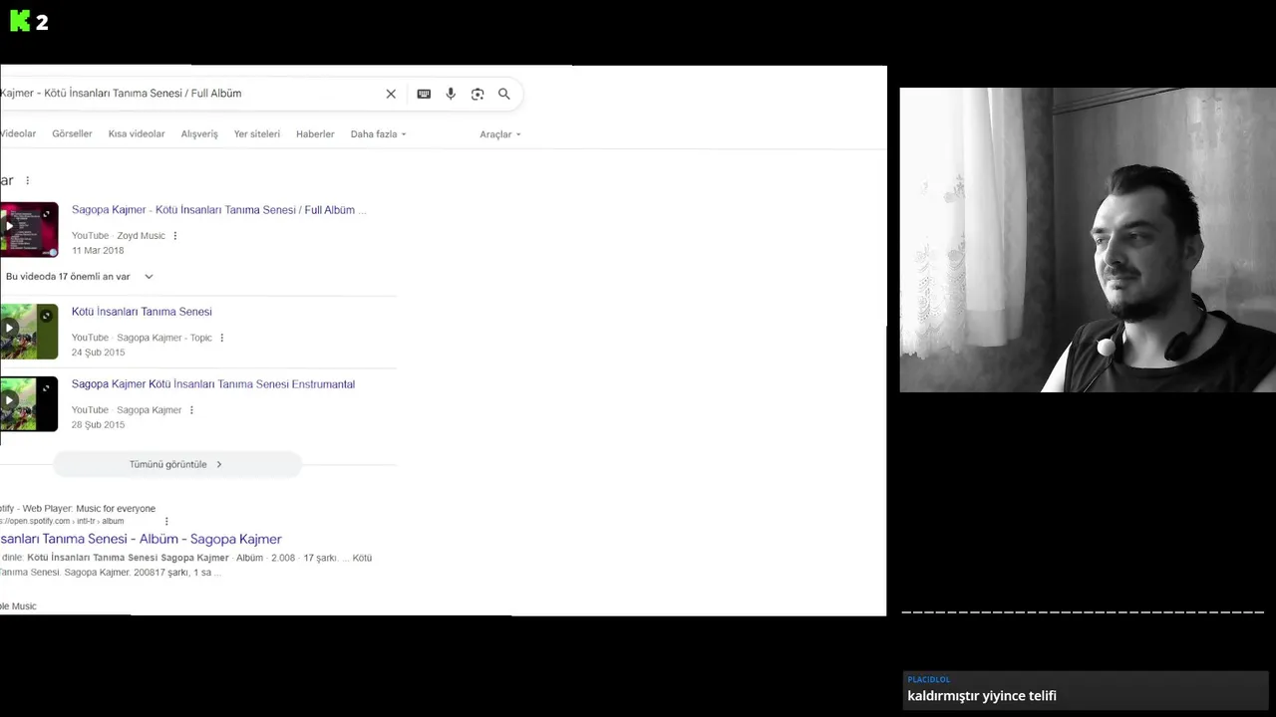Viewport: 1276px width, 717px height.
Task: Switch to Yer siteleri tab
Action: click(x=257, y=133)
